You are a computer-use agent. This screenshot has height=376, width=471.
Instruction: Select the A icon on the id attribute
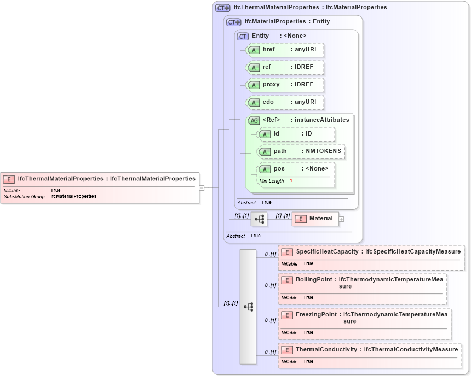[x=263, y=133]
